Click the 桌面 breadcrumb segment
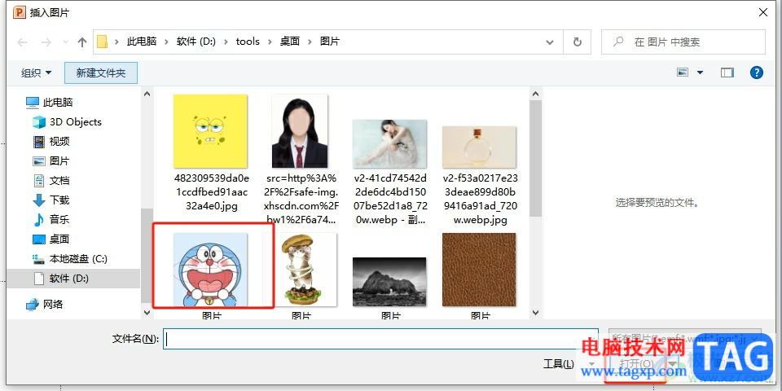 click(290, 42)
